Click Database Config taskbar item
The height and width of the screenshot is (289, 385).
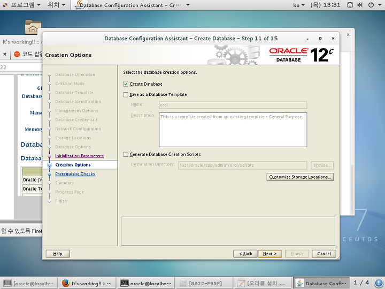321,283
